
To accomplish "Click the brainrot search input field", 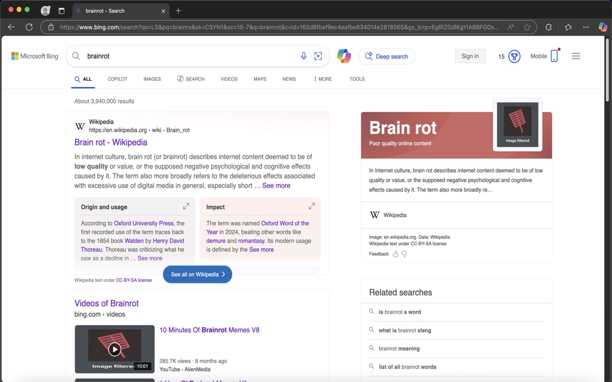I will coord(191,56).
